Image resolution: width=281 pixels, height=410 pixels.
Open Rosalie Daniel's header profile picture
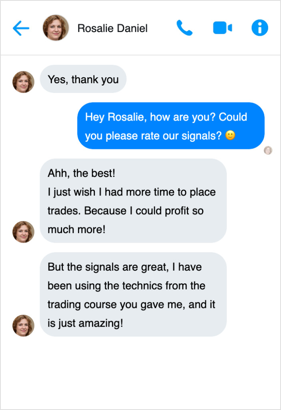tap(56, 28)
